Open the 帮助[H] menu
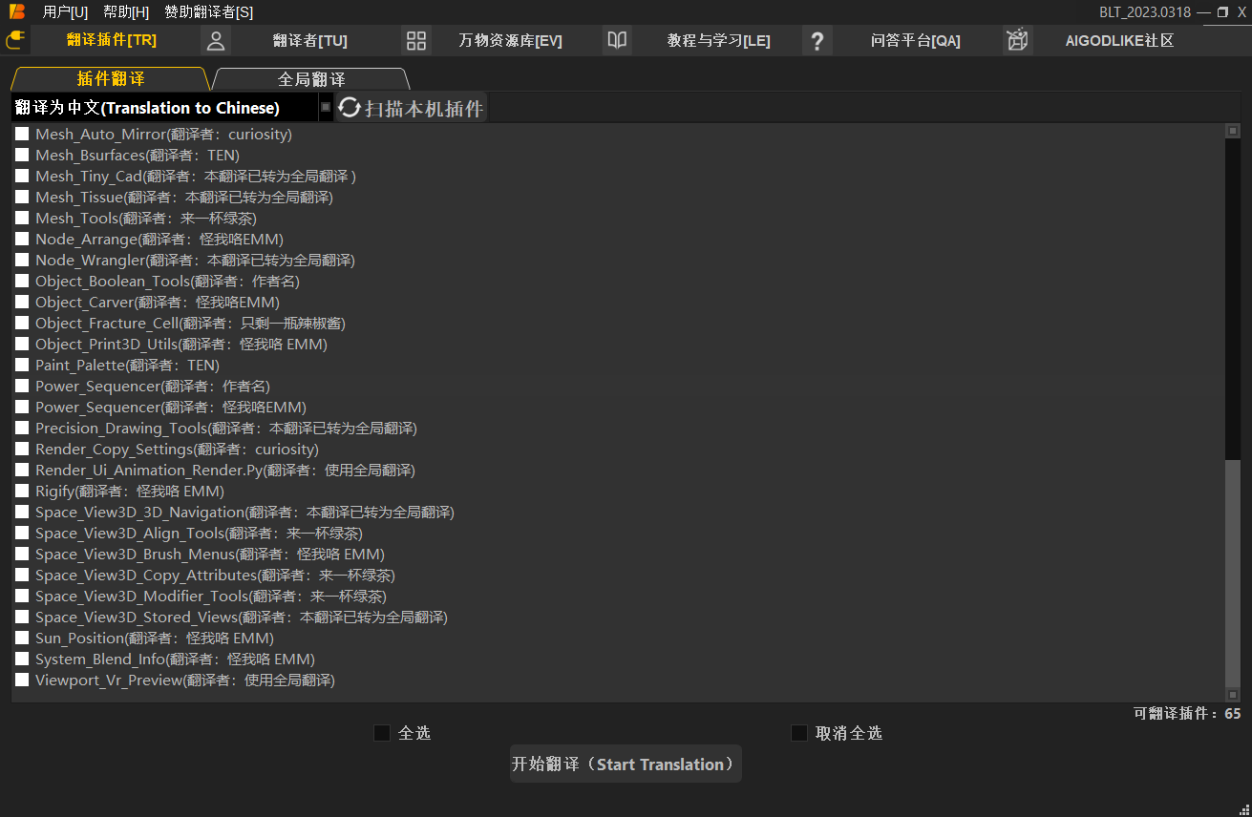The width and height of the screenshot is (1252, 817). 126,11
